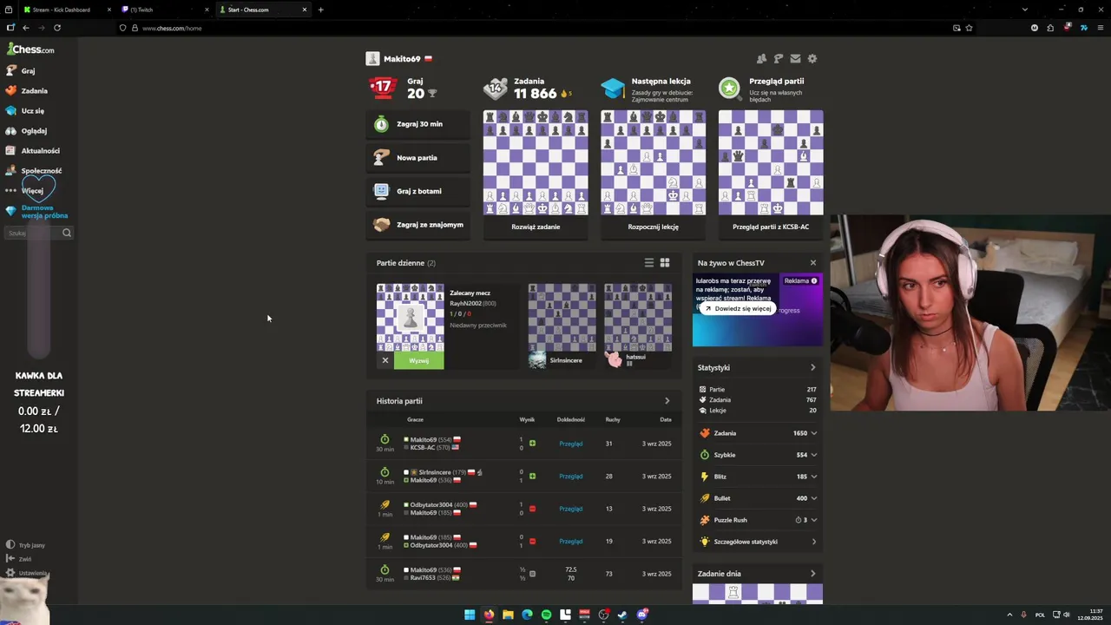1111x625 pixels.
Task: Open the settings gear in profile header
Action: click(x=812, y=59)
